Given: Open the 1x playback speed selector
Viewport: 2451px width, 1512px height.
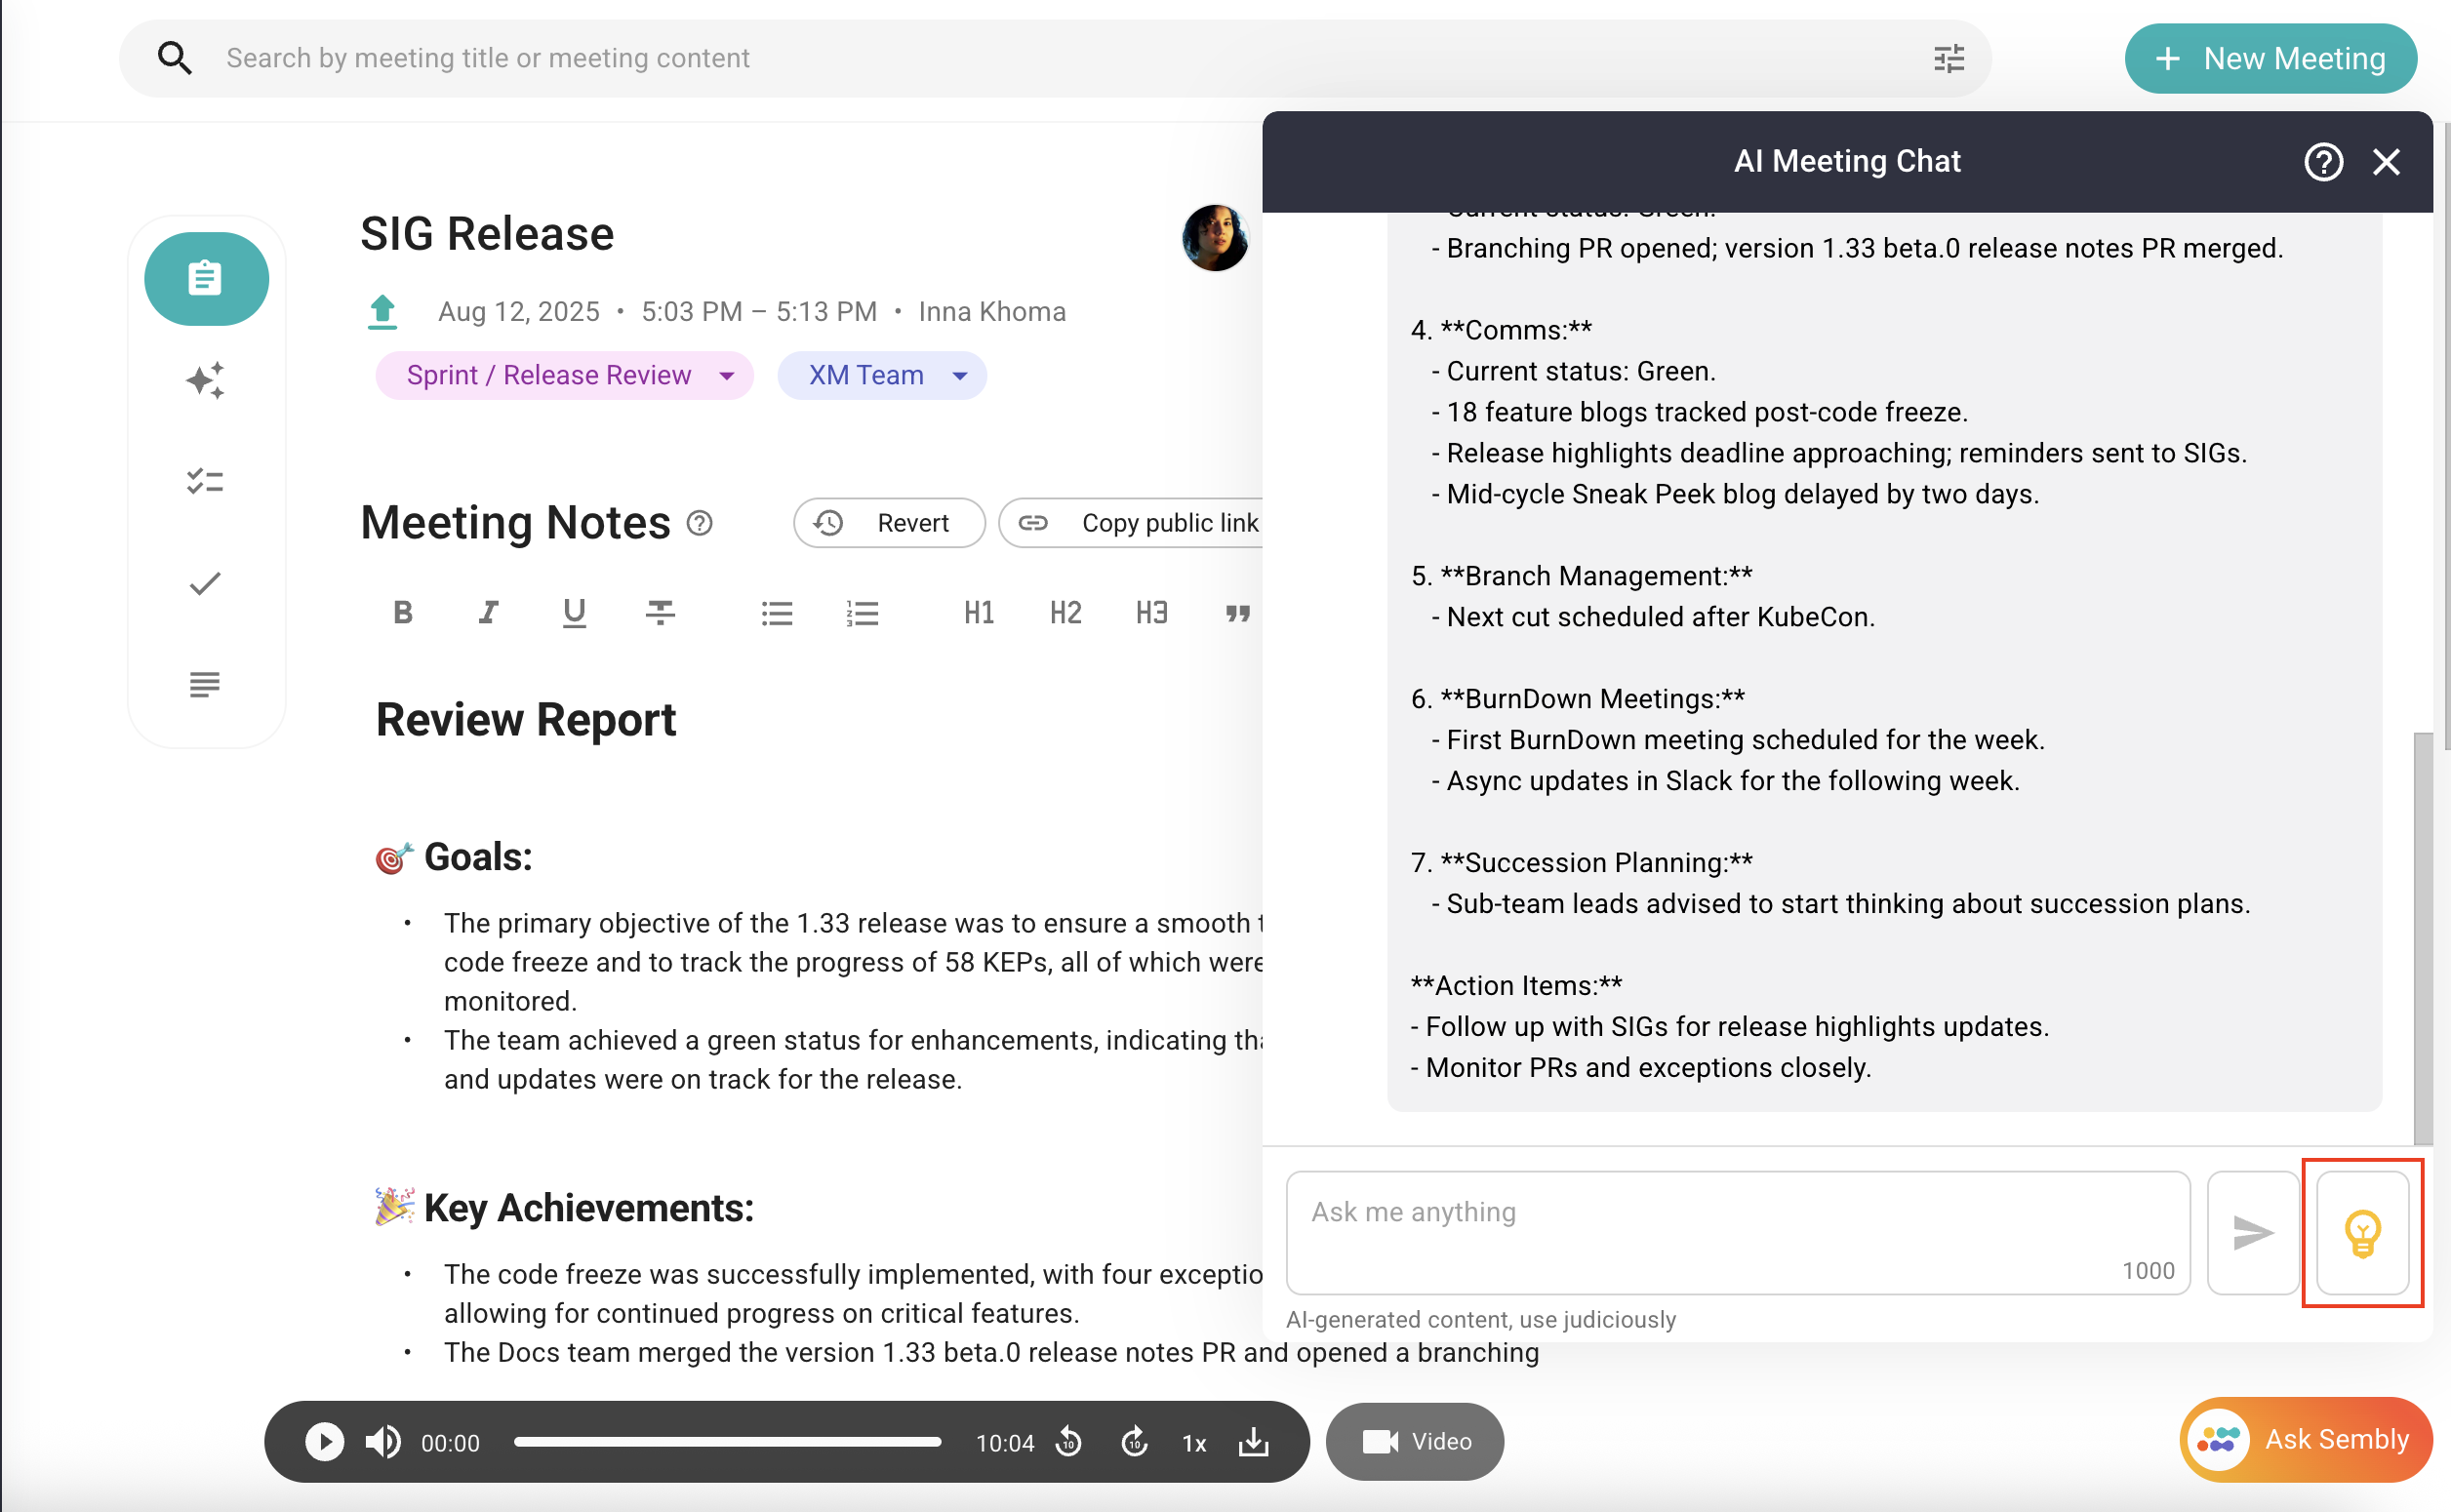Looking at the screenshot, I should pyautogui.click(x=1194, y=1443).
